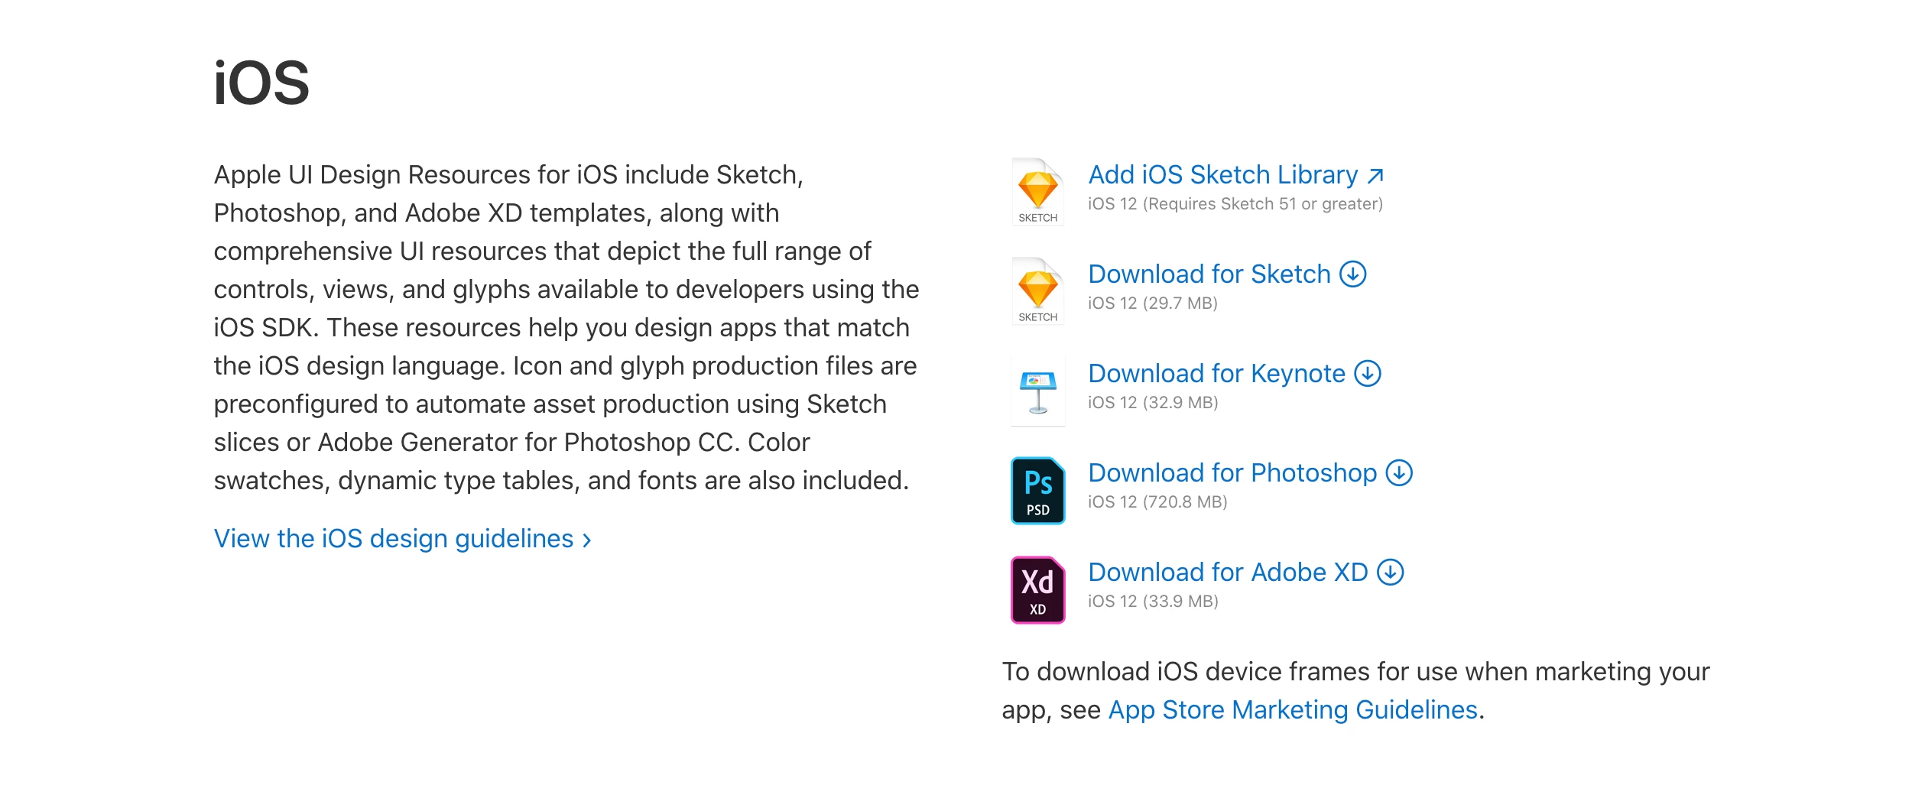
Task: Open the Add iOS Sketch Library link
Action: tap(1222, 175)
